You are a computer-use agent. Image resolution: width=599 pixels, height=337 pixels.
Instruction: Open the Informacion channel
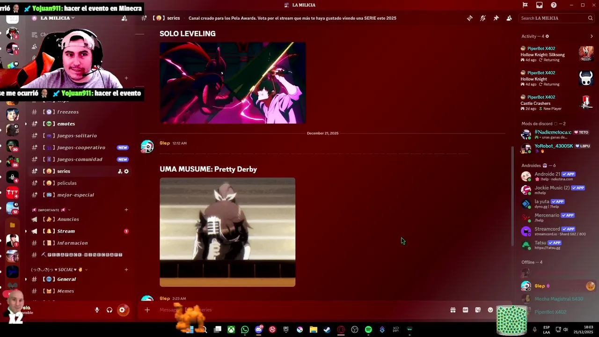[x=80, y=243]
